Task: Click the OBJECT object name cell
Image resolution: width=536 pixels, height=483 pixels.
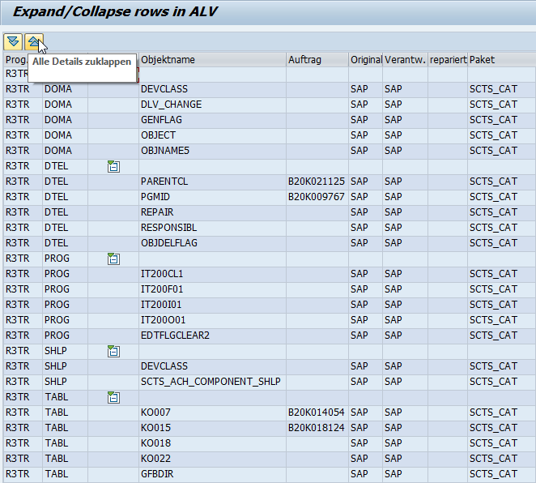Action: [212, 135]
